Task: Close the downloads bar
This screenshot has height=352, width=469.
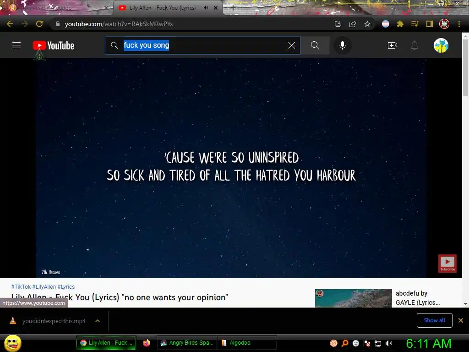Action: point(461,320)
